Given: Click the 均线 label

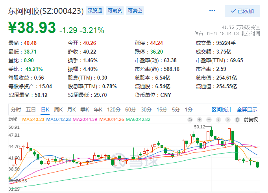Looking at the screenshot, I should pos(13,119).
